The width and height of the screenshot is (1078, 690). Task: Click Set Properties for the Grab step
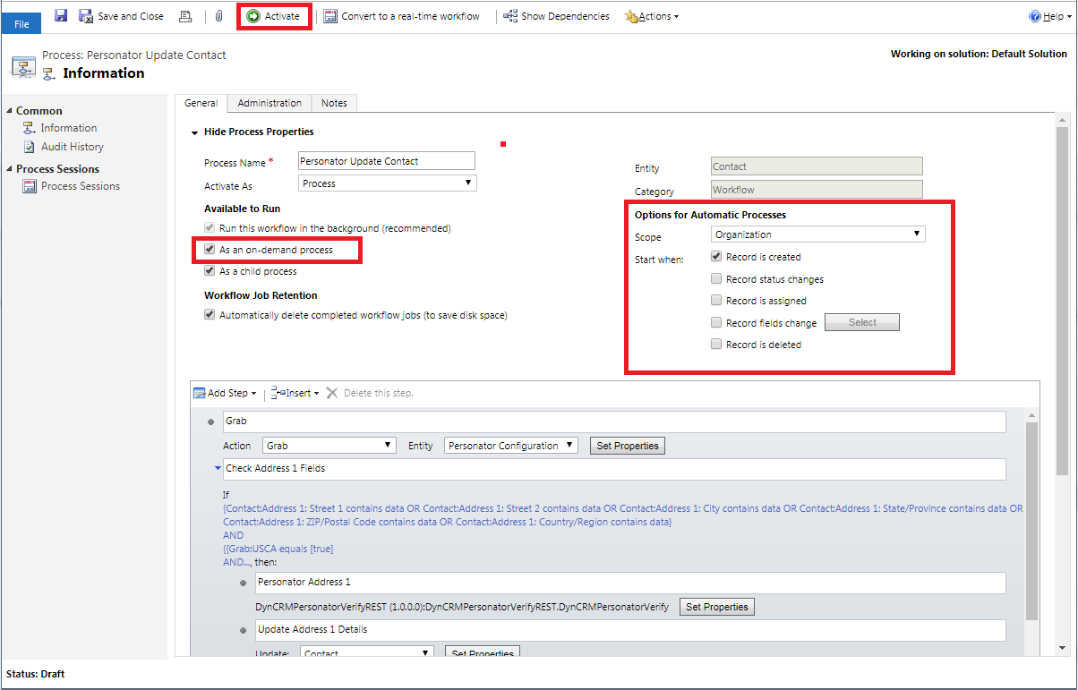point(627,446)
